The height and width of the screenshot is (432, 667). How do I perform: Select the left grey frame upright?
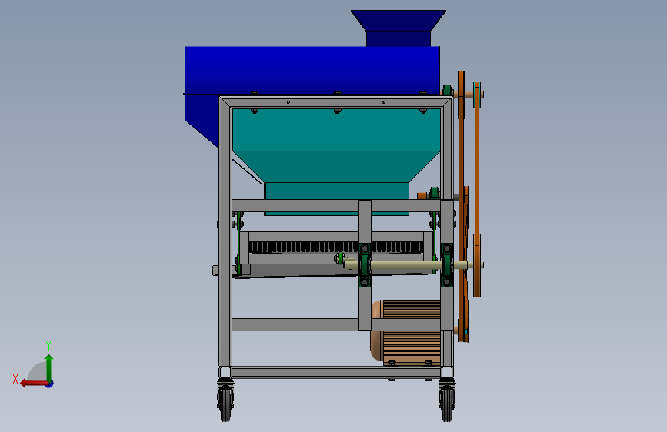click(225, 231)
